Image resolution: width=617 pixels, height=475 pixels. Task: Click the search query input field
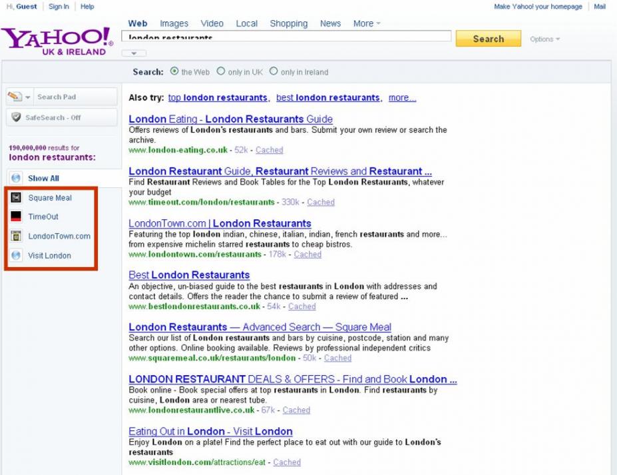(x=286, y=36)
